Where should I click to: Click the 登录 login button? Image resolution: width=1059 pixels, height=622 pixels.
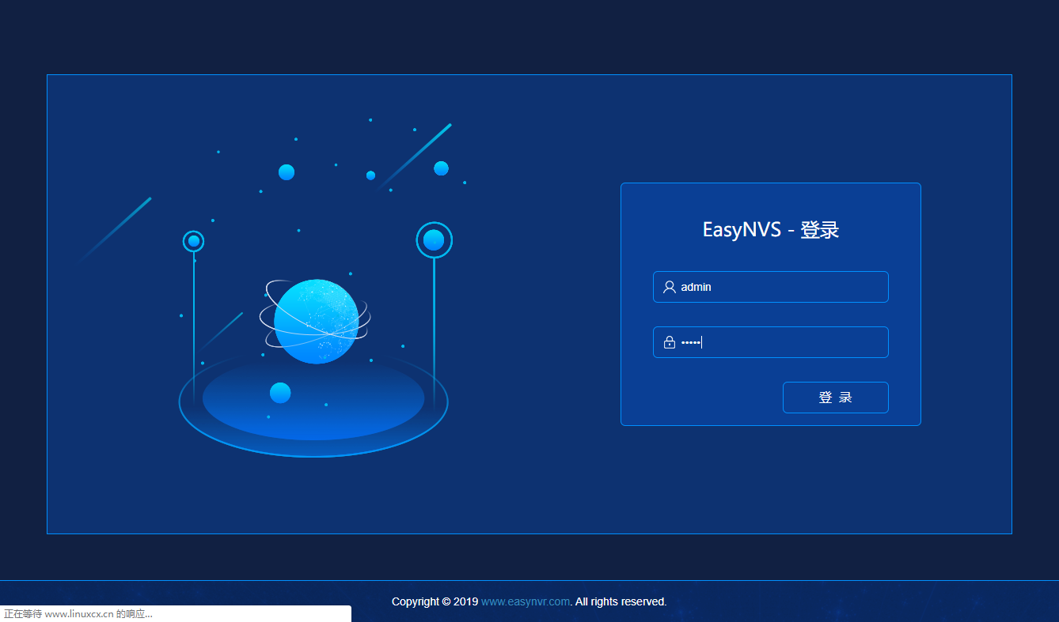point(835,398)
